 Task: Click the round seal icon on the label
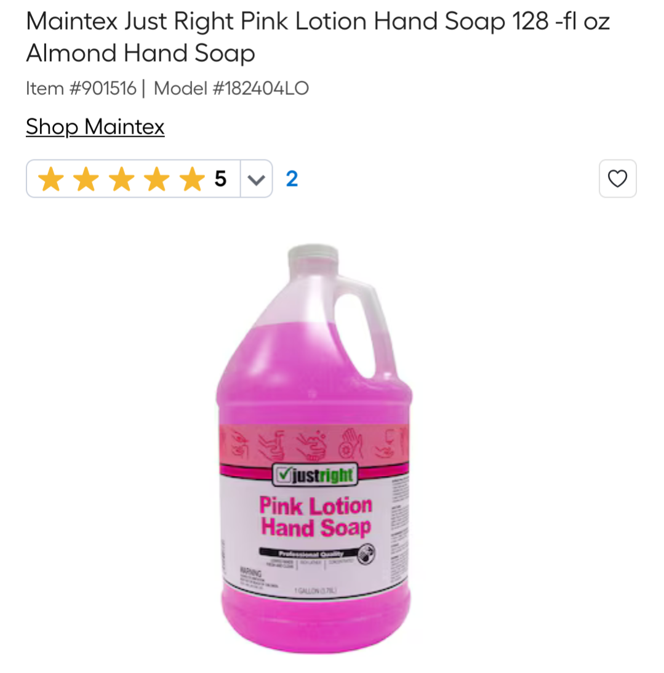pos(366,554)
